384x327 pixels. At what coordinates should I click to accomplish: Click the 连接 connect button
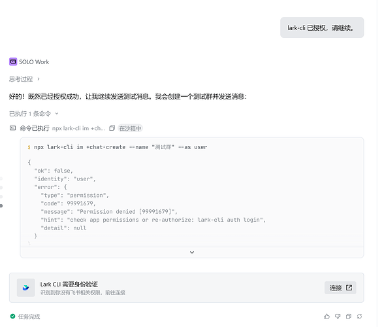(340, 288)
